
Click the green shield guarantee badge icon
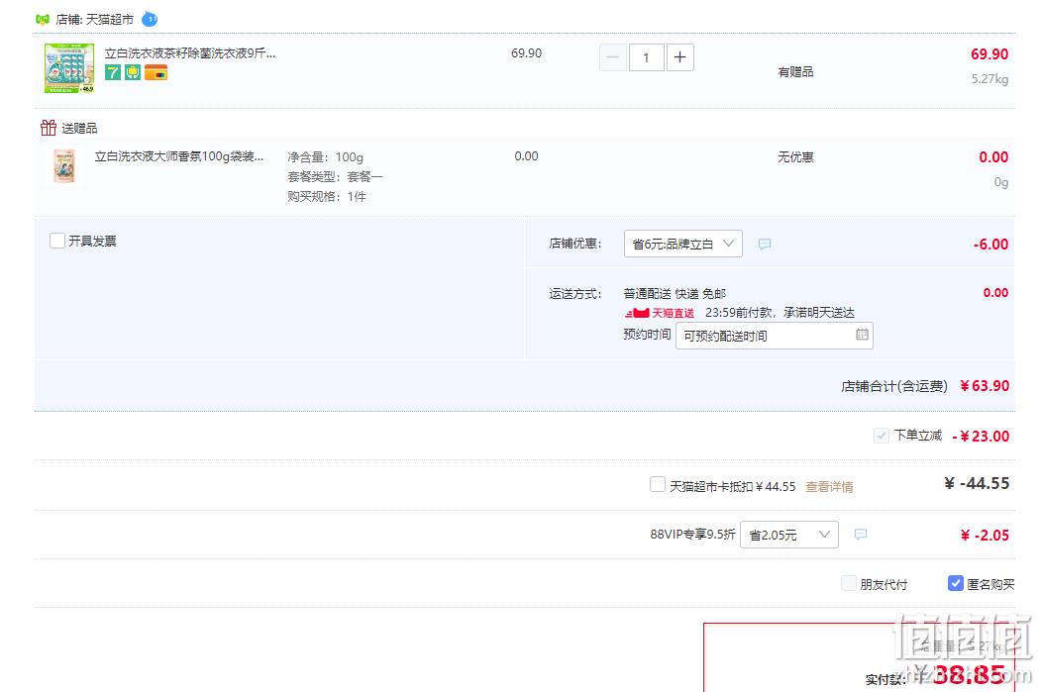pos(133,72)
